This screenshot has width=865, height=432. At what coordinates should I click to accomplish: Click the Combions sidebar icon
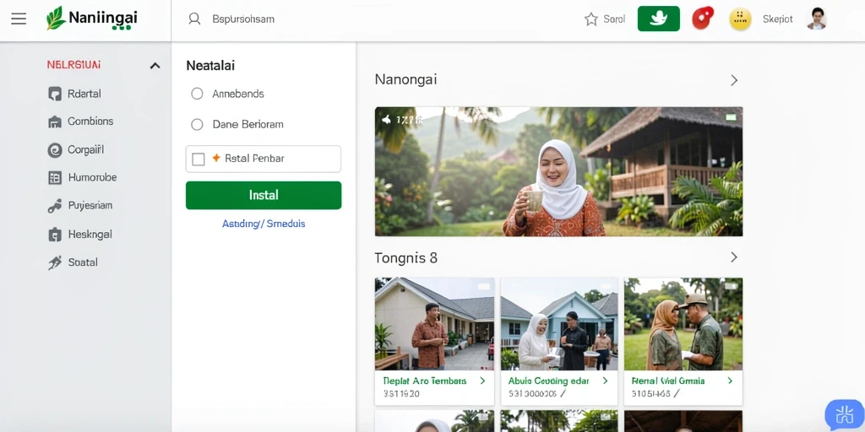55,121
